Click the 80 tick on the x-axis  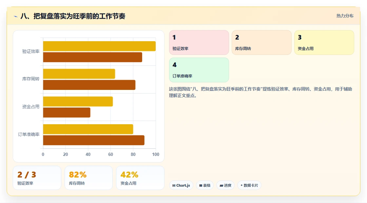pos(133,154)
